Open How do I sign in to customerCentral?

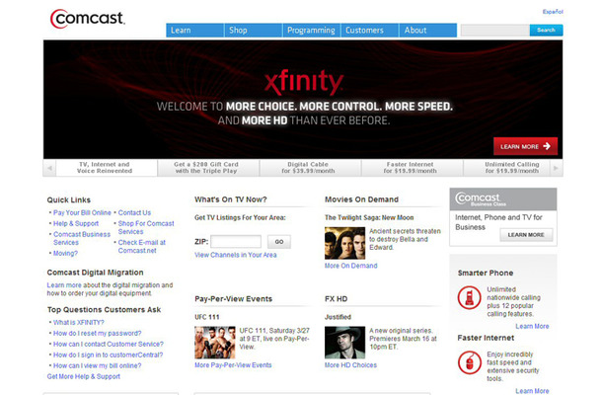[108, 355]
